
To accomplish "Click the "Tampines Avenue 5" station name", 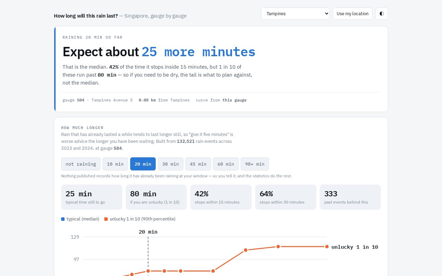I will click(x=112, y=100).
